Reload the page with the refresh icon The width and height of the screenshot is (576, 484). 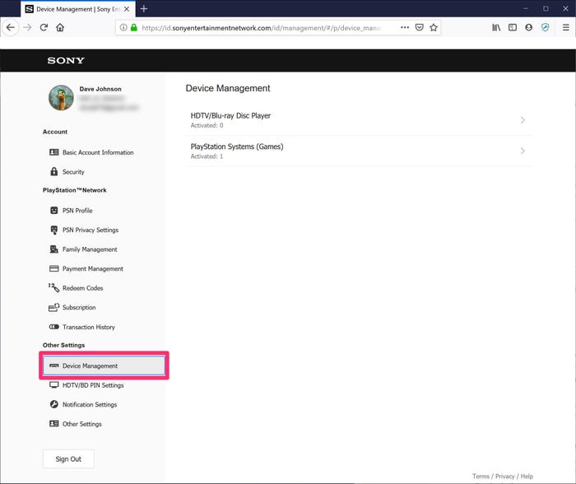pyautogui.click(x=44, y=27)
